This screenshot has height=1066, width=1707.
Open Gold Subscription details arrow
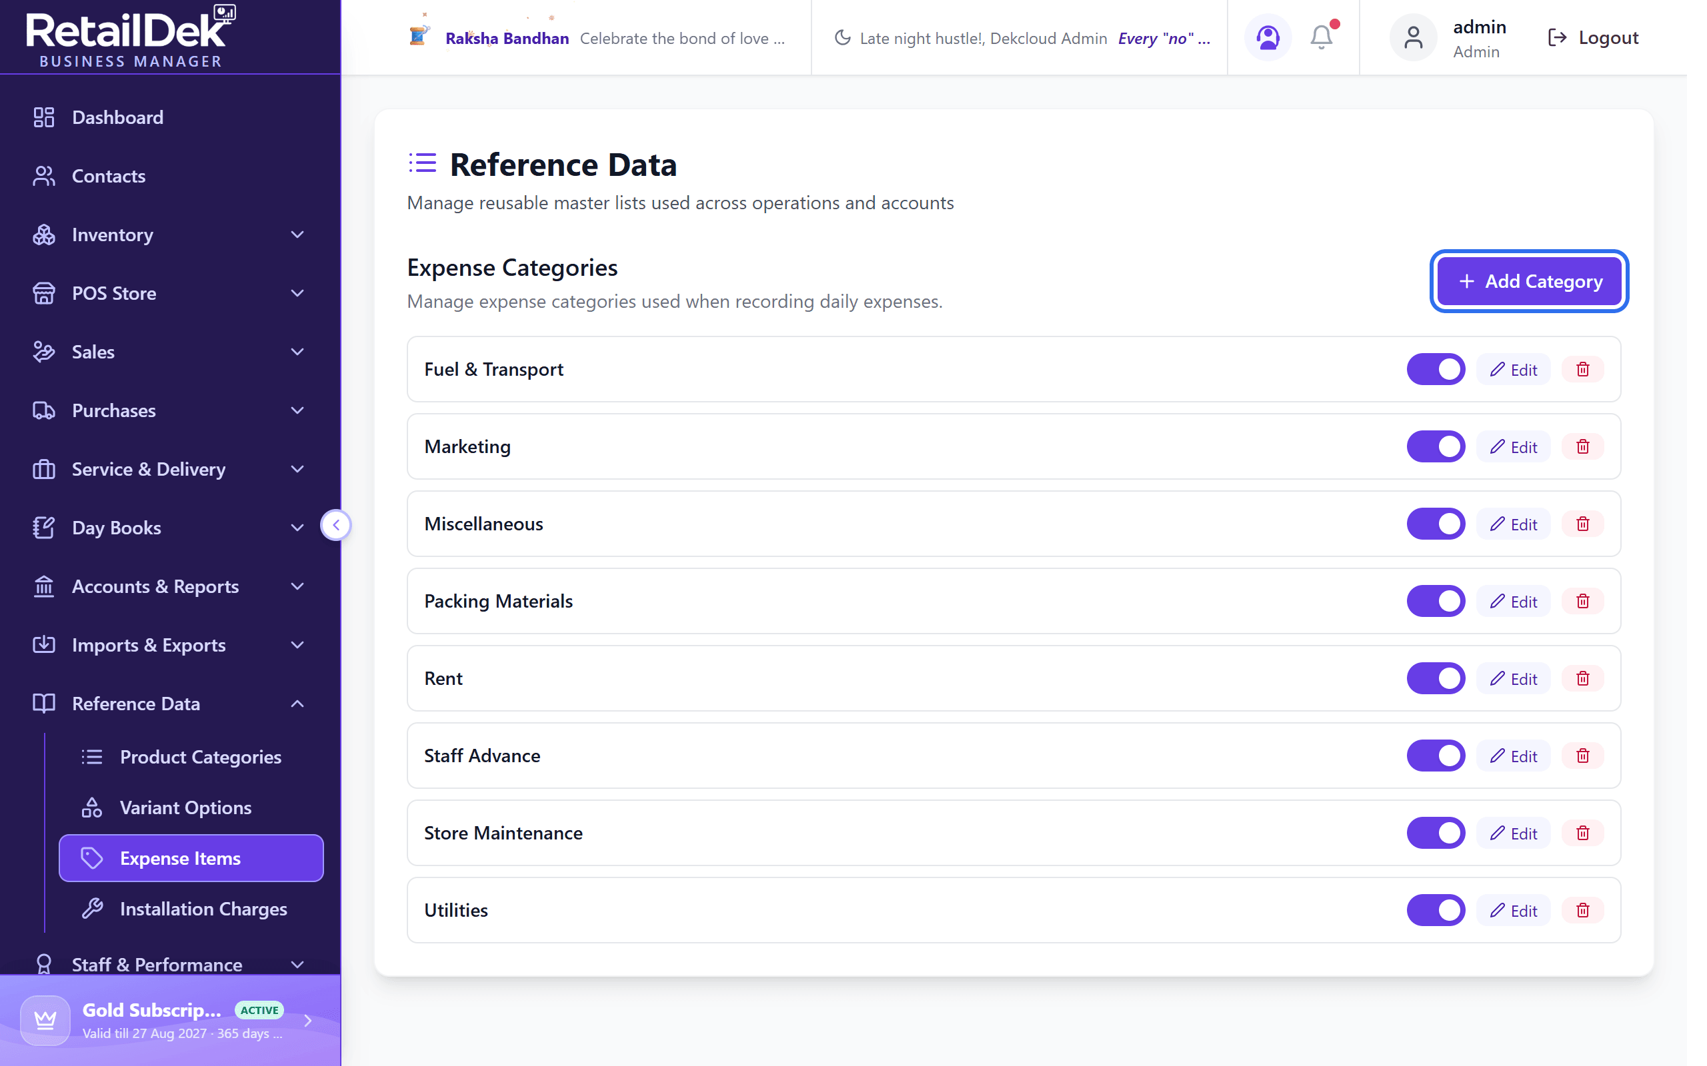point(307,1020)
